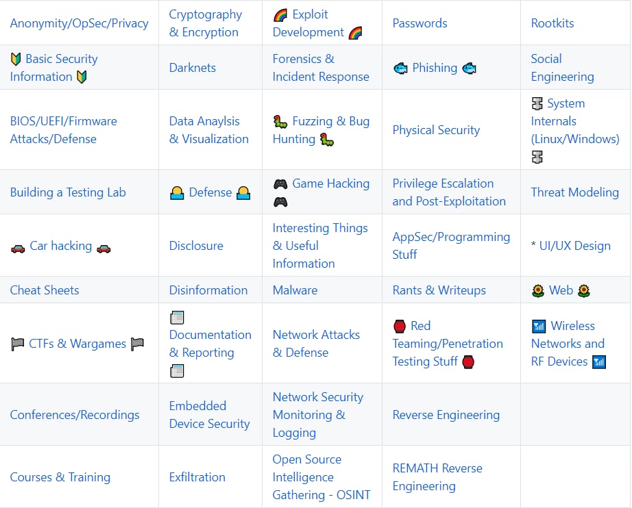Click the caterpillar emoji before Fuzzing
Viewport: 632px width, 508px height.
click(x=280, y=122)
